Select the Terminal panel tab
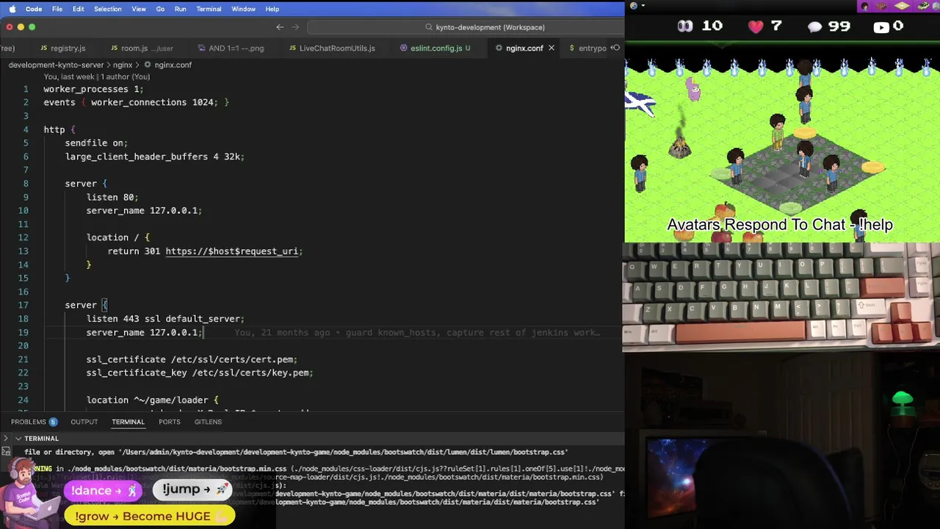Screen dimensions: 940x529 128,422
